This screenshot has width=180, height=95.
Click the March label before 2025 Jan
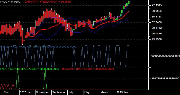pyautogui.click(x=104, y=92)
